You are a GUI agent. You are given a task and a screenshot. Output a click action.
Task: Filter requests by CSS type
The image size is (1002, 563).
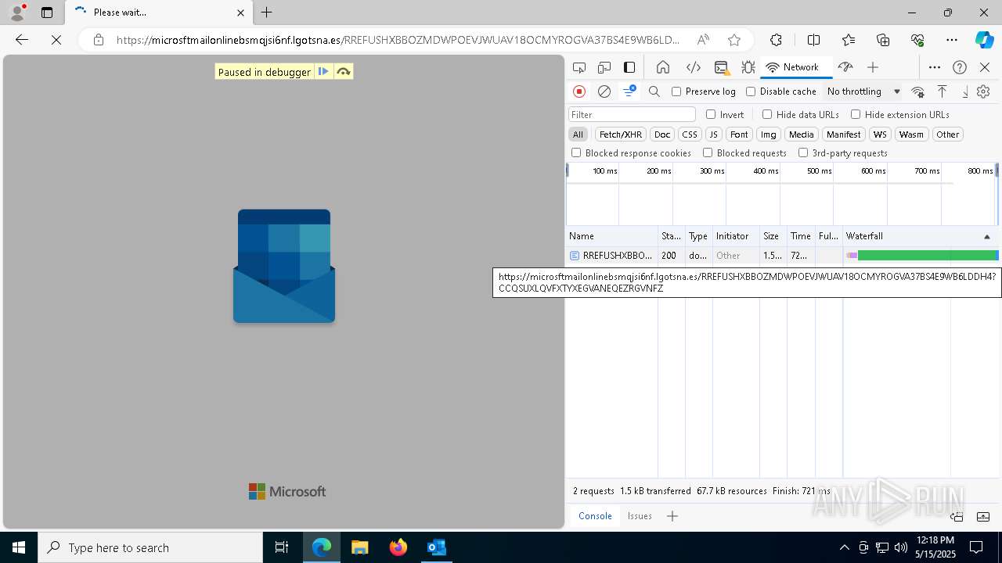click(x=689, y=134)
